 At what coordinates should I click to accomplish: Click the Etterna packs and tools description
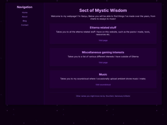tap(103, 33)
